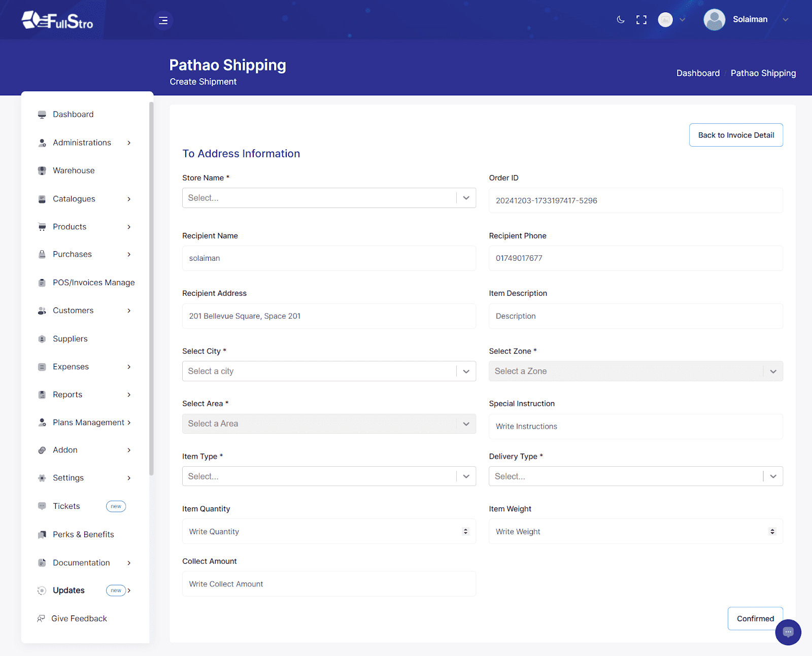This screenshot has width=812, height=656.
Task: Open the Solaiman user menu chevron
Action: 786,20
